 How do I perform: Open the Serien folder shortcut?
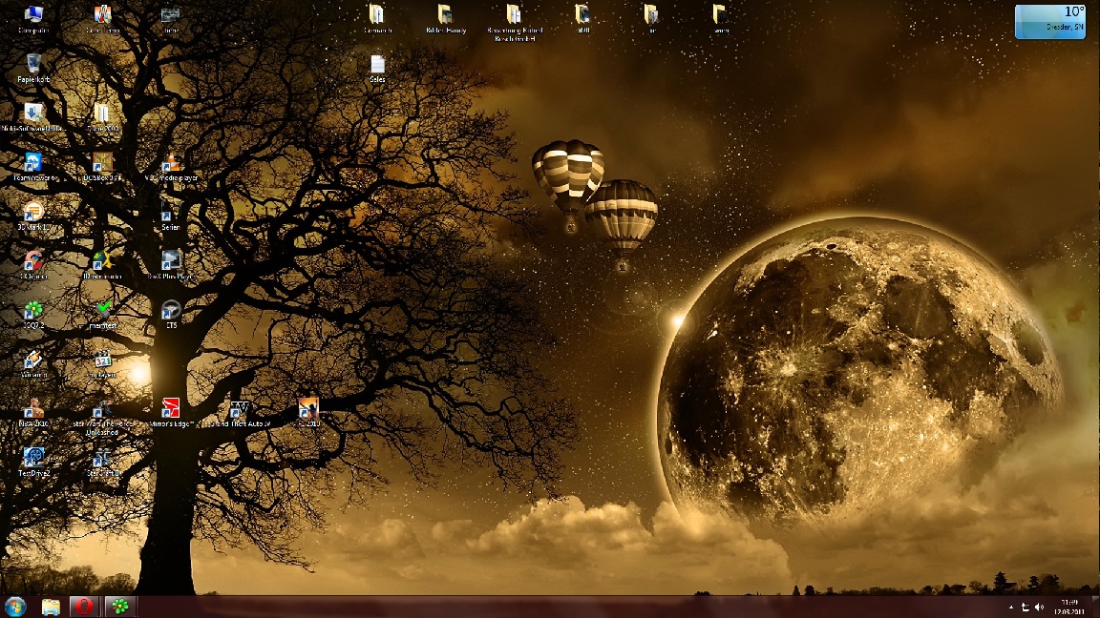click(x=171, y=212)
